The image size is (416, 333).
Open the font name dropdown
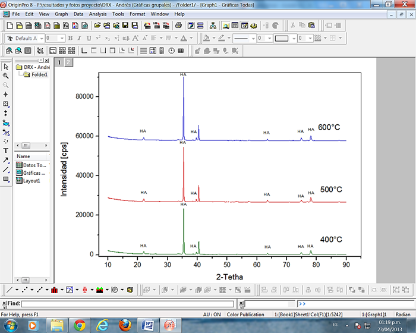(41, 38)
